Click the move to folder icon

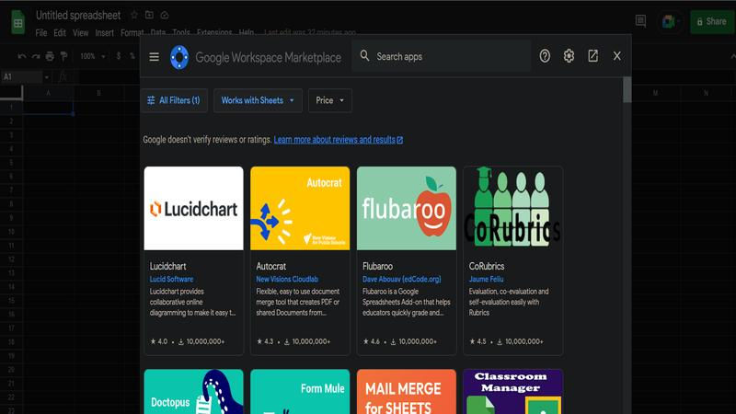click(x=149, y=15)
